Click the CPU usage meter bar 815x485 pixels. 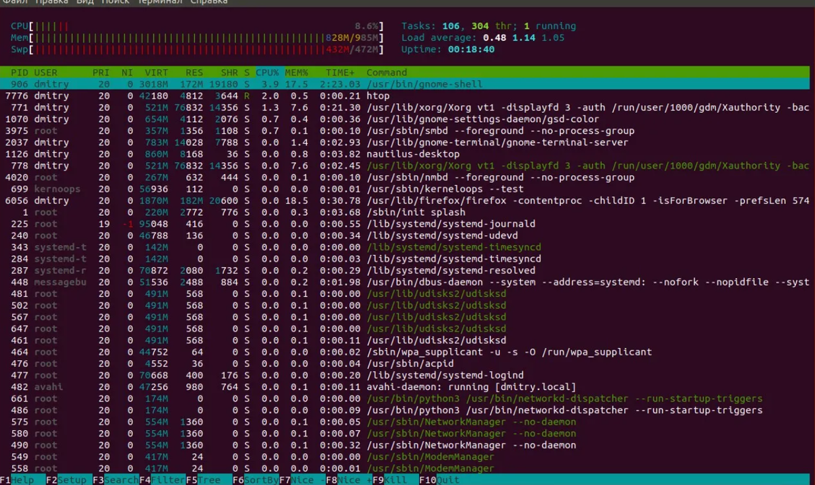pos(197,26)
